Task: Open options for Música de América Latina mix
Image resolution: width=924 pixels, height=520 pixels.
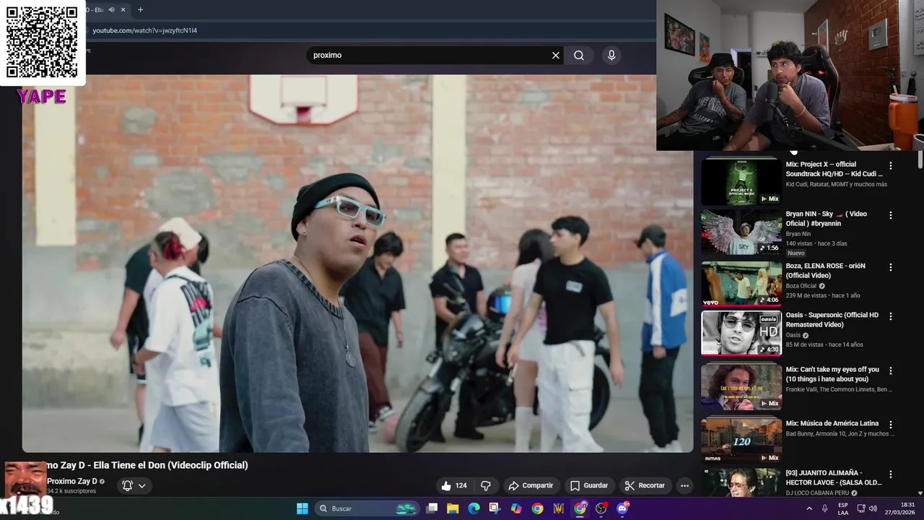Action: coord(890,425)
